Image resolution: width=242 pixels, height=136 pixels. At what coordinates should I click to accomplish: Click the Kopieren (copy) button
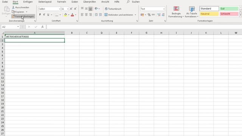coord(18,12)
